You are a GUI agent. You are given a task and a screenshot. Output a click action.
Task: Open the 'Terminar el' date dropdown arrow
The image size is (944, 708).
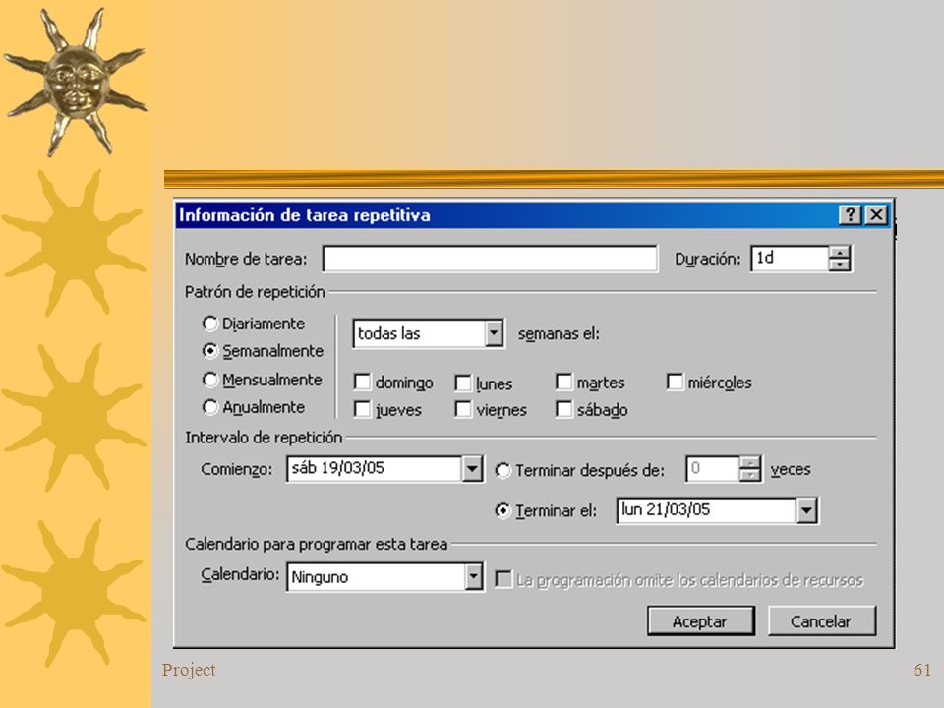pyautogui.click(x=806, y=510)
